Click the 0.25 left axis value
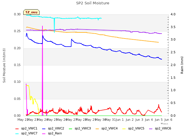 (17, 31)
